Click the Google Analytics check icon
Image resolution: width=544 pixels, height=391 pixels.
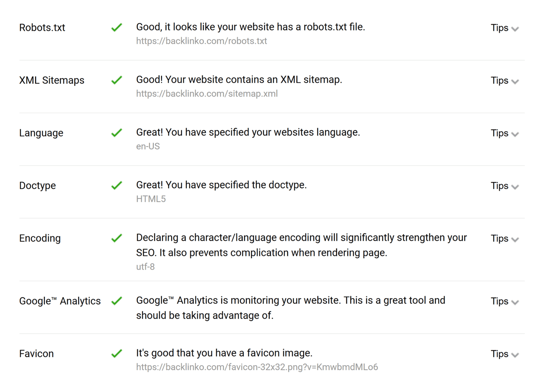117,300
